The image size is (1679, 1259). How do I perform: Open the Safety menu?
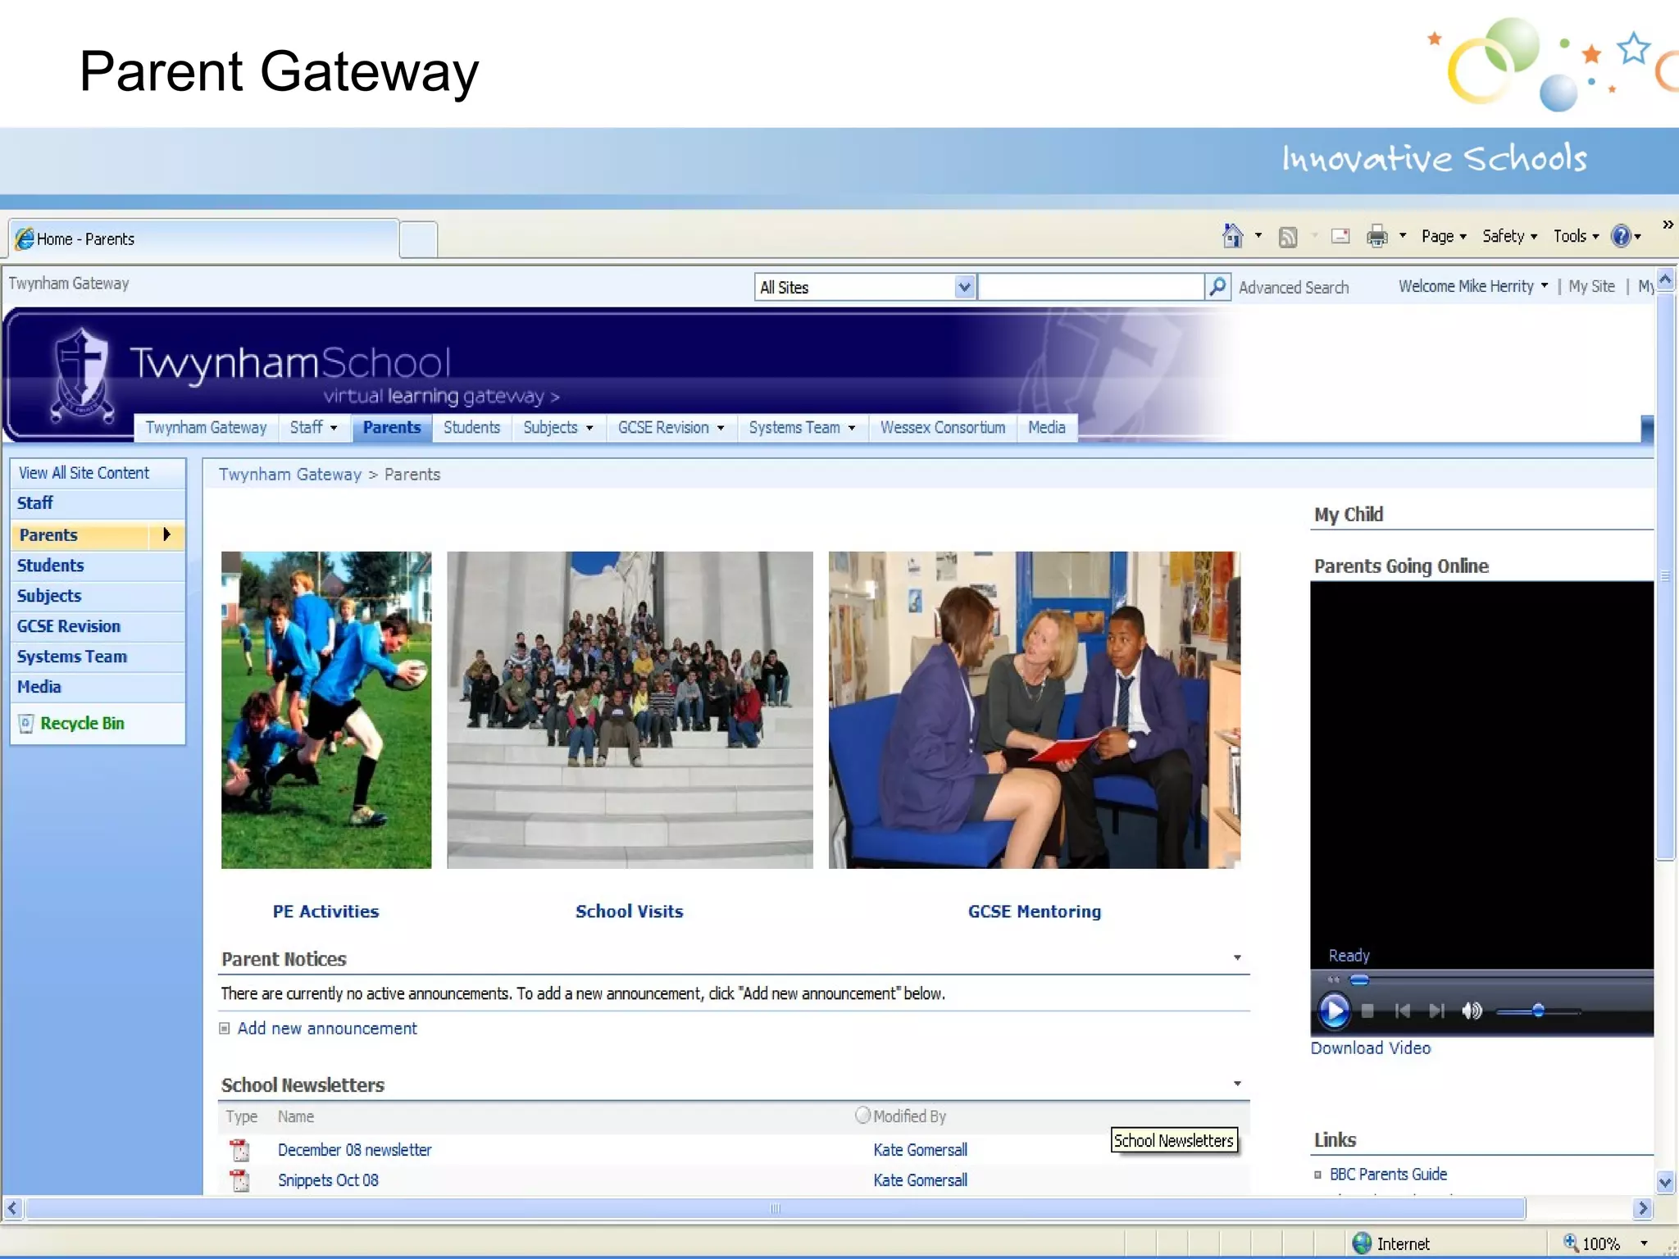click(1509, 236)
